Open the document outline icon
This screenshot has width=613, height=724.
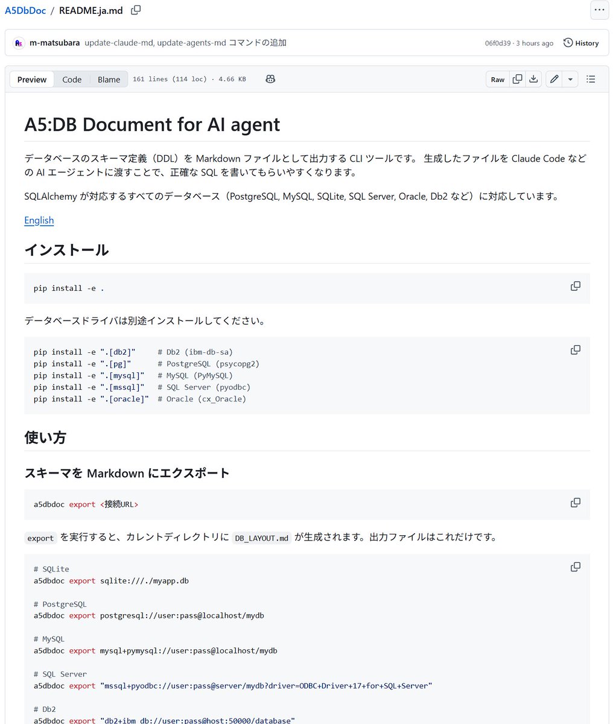591,79
